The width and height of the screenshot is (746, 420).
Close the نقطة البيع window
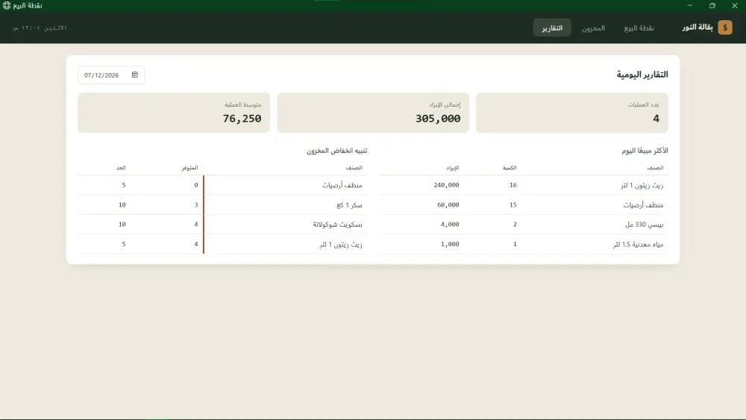coord(735,5)
